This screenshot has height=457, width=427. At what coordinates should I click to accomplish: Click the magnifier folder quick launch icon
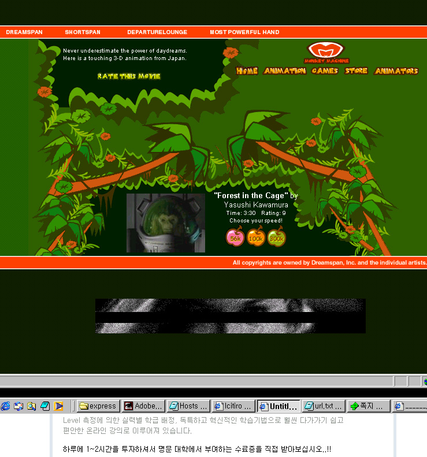pos(31,406)
